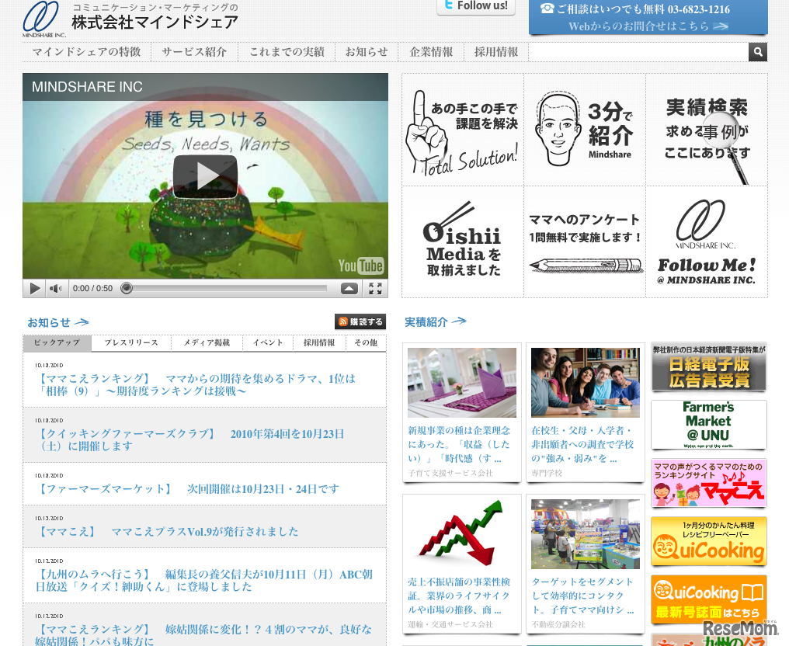Click the QuiCooking recipe free paper banner
The width and height of the screenshot is (789, 646).
pos(708,541)
